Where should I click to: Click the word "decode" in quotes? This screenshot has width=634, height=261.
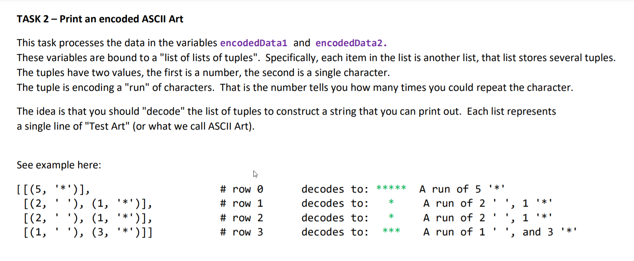tap(164, 111)
